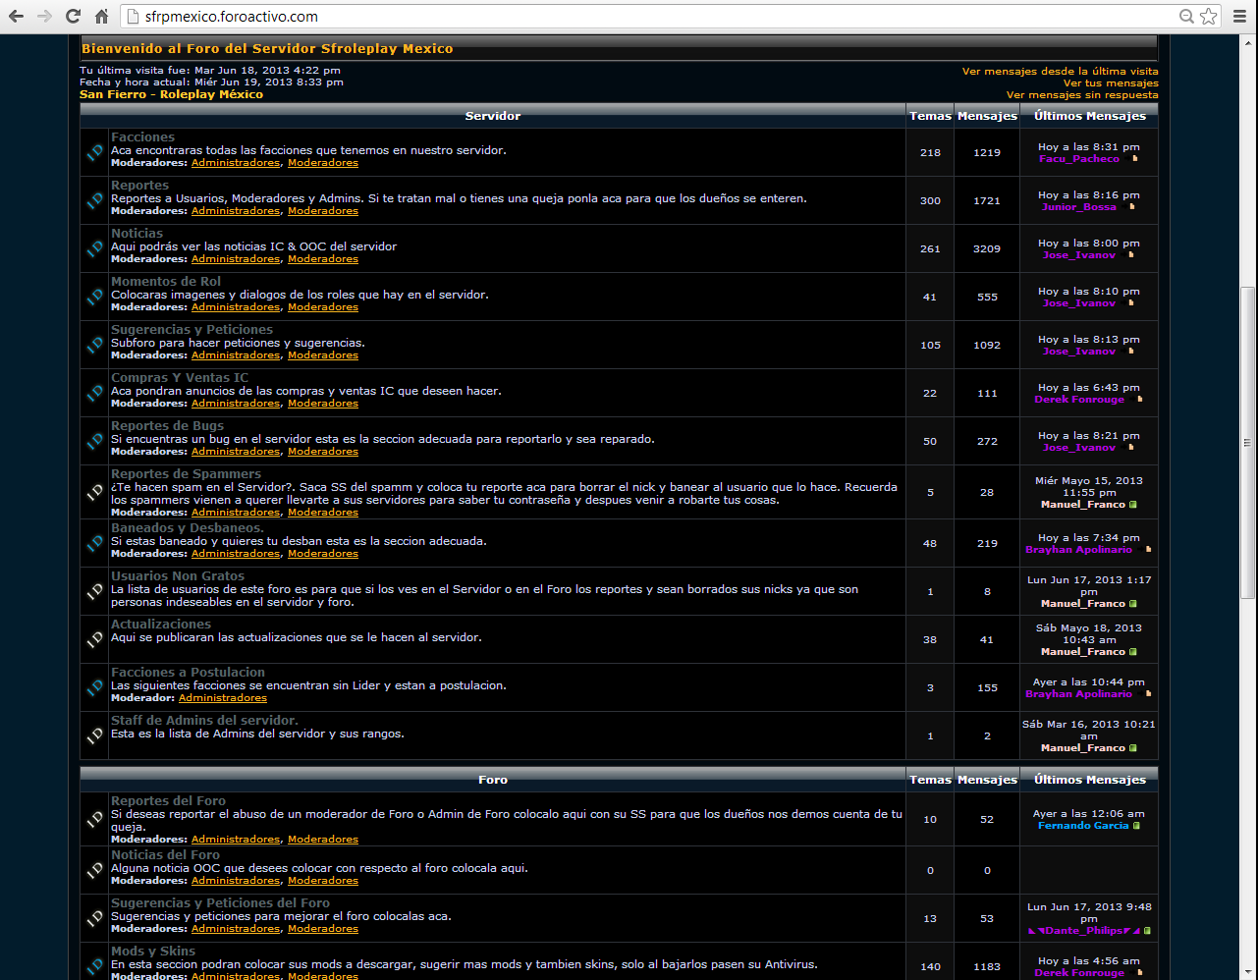
Task: Bookmark this page with the star icon
Action: tap(1209, 17)
